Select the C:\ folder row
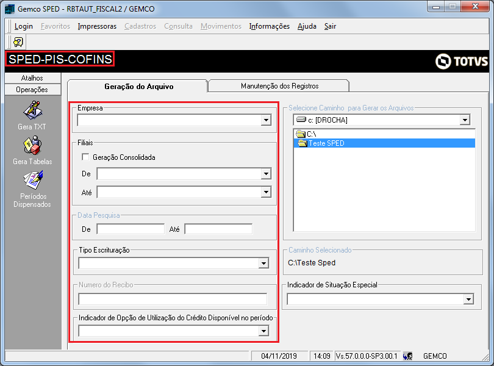 click(384, 134)
